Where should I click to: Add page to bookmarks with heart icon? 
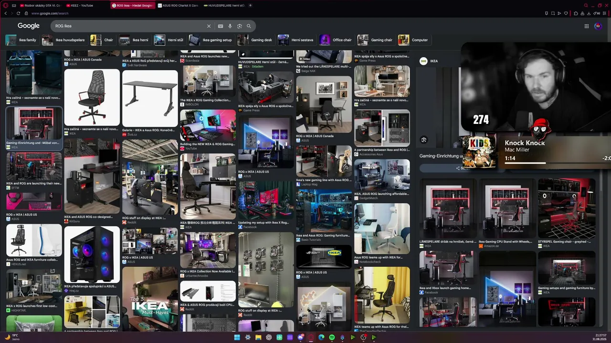click(566, 13)
